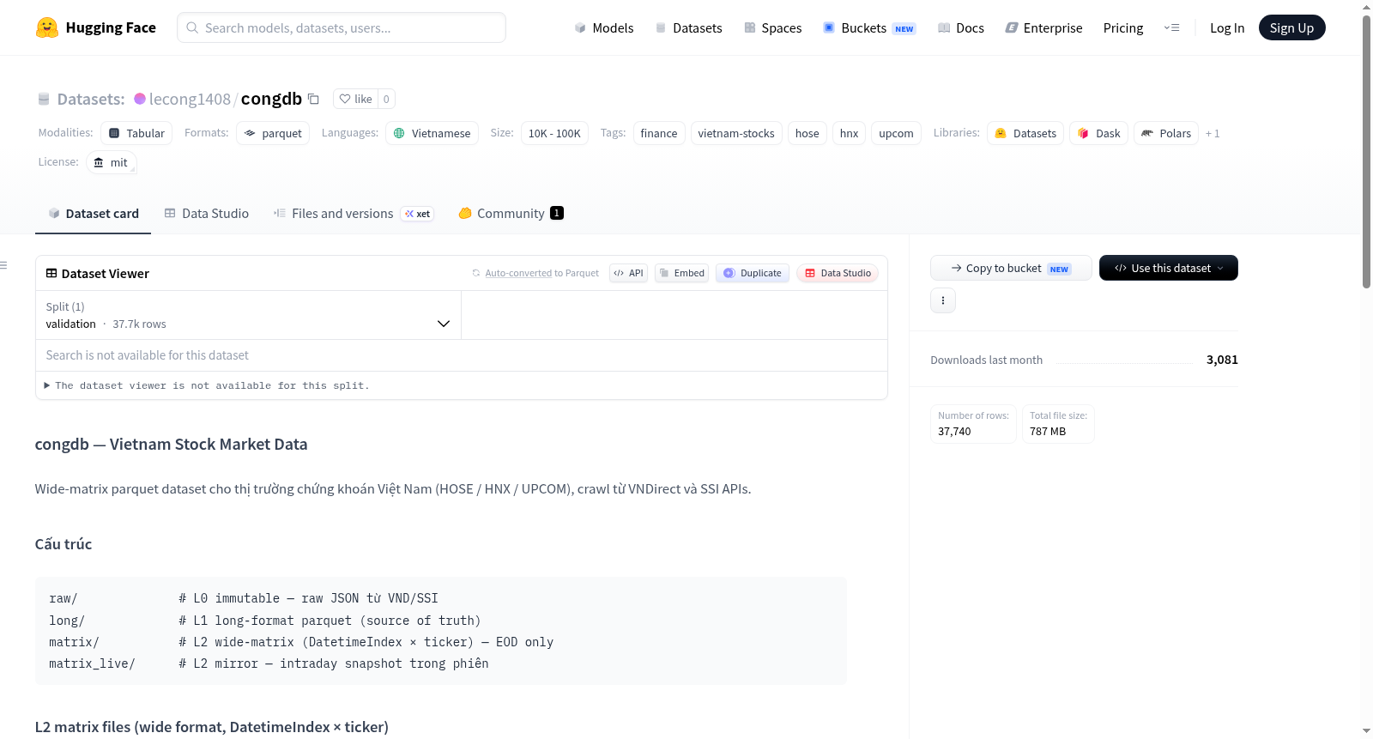
Task: Click the lecong1408 user avatar
Action: (140, 99)
